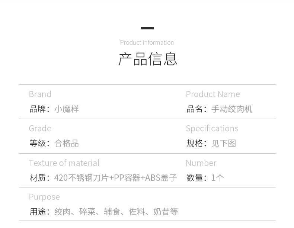The height and width of the screenshot is (228, 294).
Task: Click the 用途： field label
Action: [40, 212]
